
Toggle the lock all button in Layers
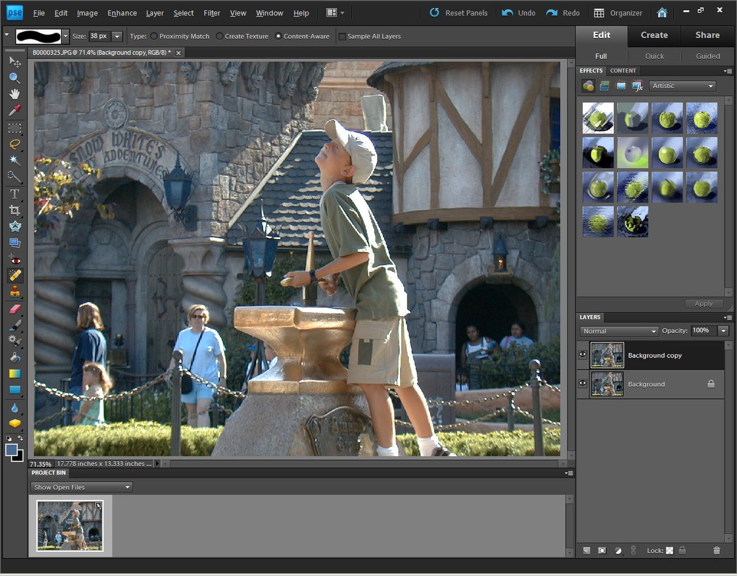tap(682, 551)
